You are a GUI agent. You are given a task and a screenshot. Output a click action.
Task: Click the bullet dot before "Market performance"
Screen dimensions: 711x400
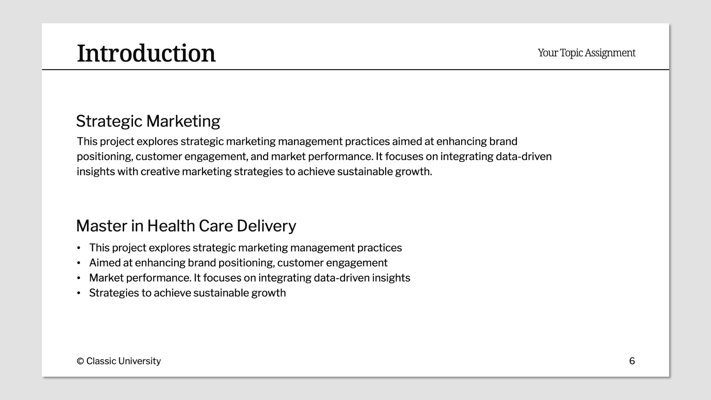point(79,278)
